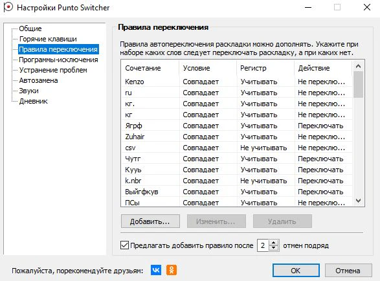Click «Учитывать» in the Kenzo row

(259, 82)
